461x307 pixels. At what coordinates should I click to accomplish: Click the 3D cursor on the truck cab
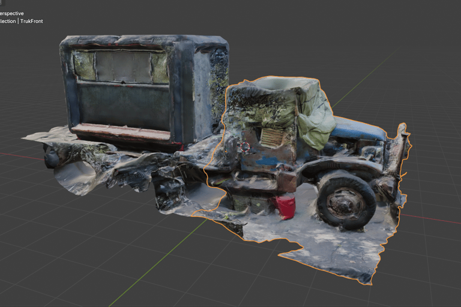click(245, 147)
